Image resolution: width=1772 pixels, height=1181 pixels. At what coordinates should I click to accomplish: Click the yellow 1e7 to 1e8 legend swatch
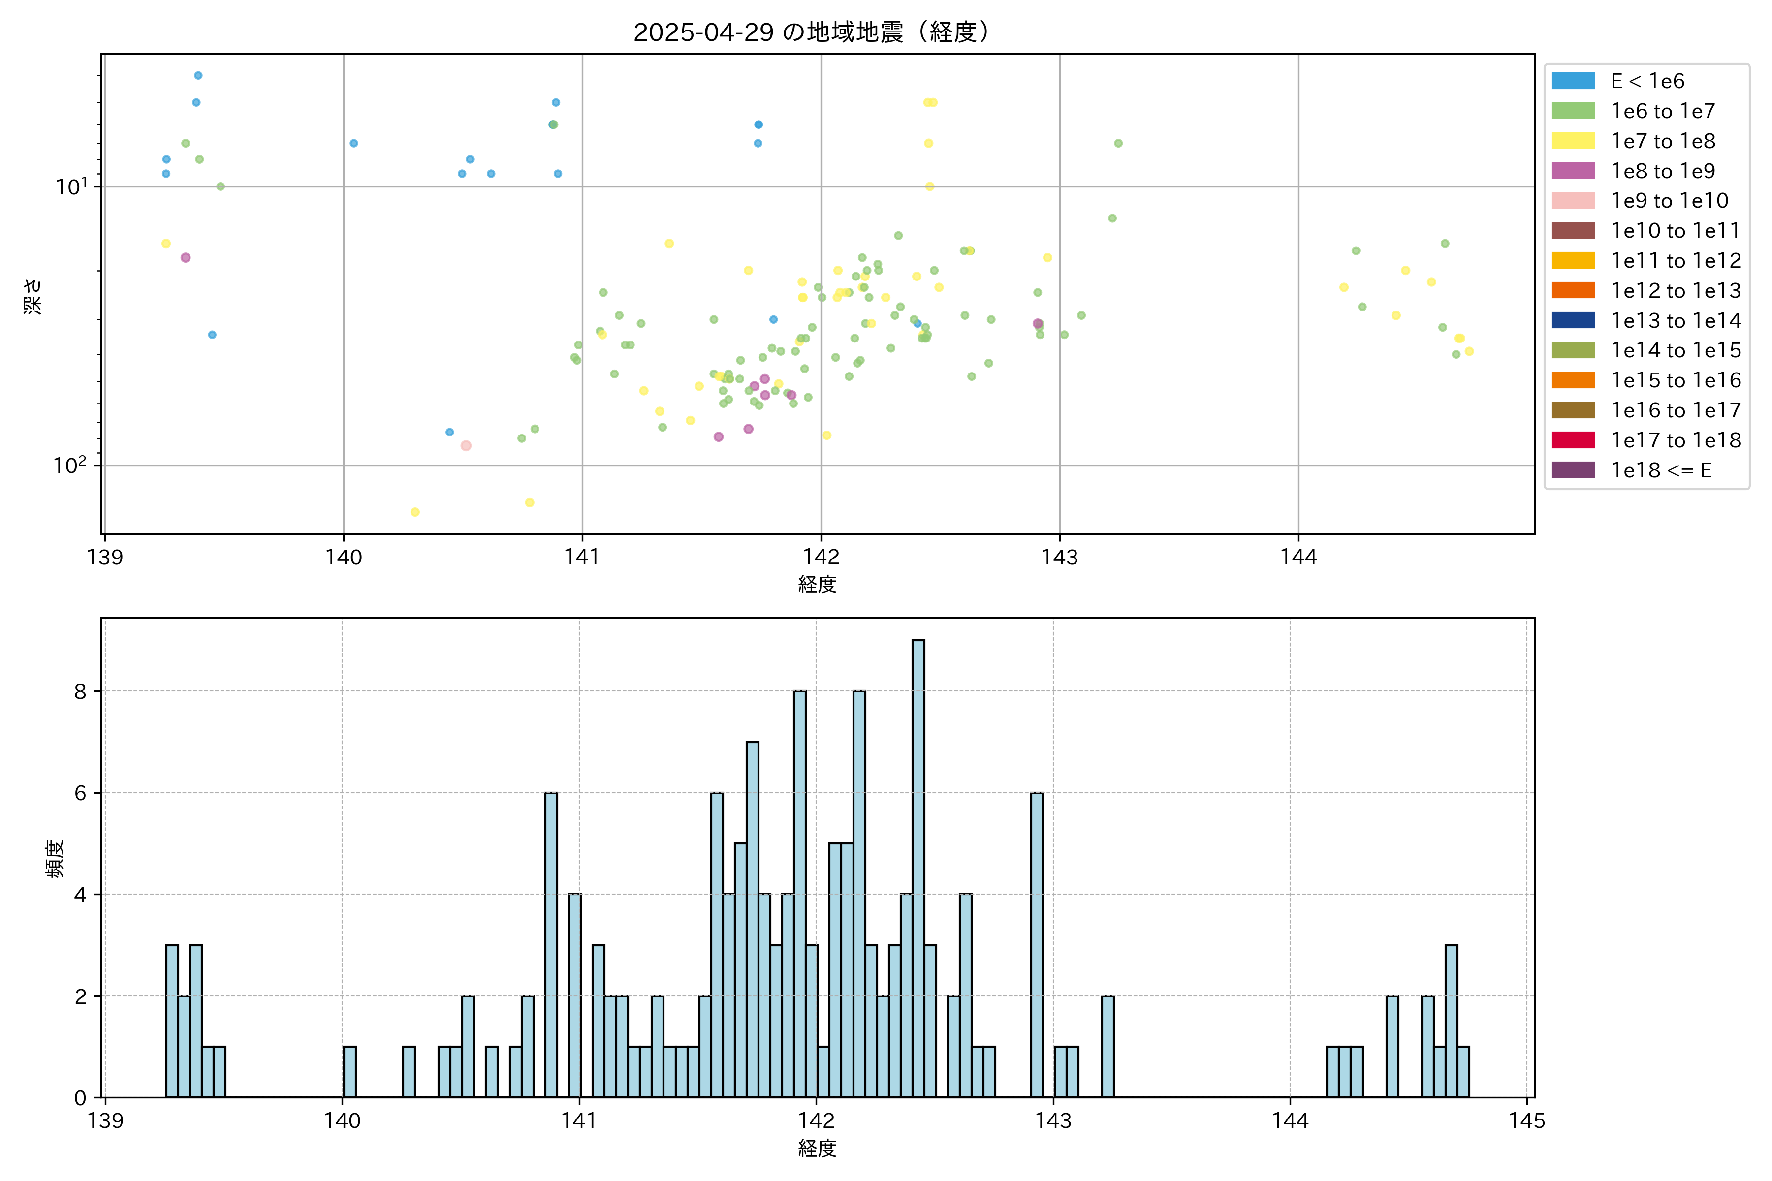pyautogui.click(x=1573, y=141)
